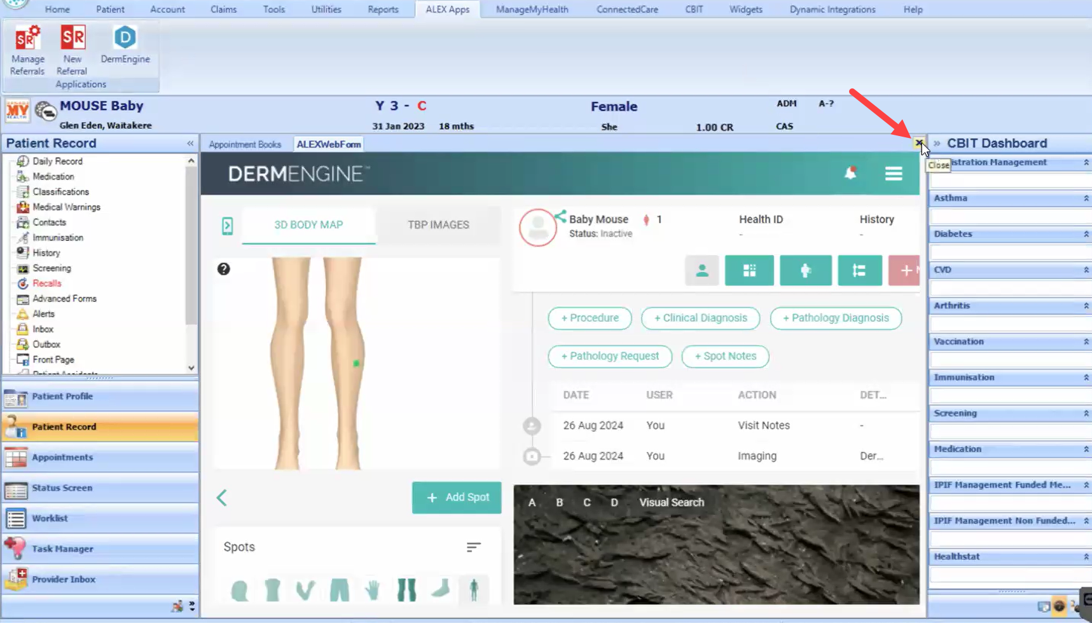Collapse the Healthstat dashboard section
Screen dimensions: 1092x623
1086,556
